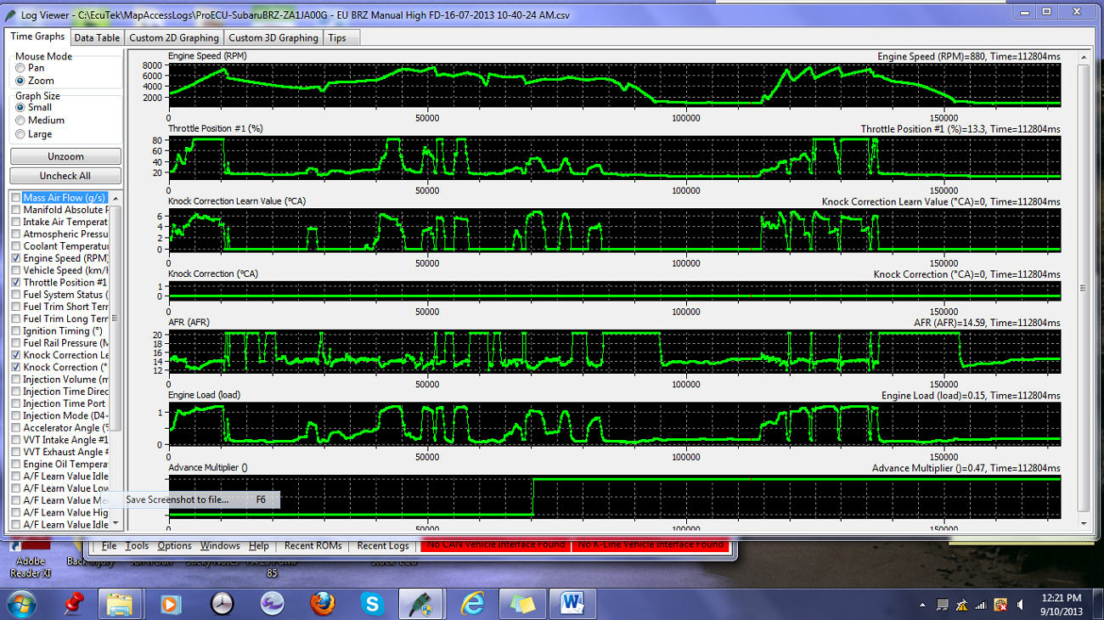Set graph size to Large
The width and height of the screenshot is (1104, 620).
20,134
